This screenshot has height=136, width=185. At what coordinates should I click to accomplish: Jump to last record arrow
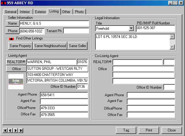21,131
